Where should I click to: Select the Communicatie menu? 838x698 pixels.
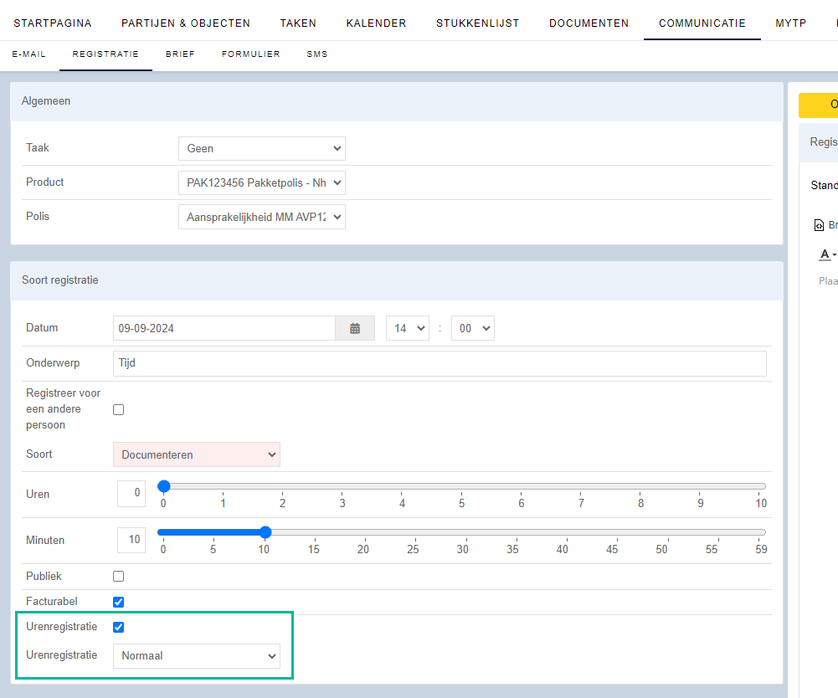pyautogui.click(x=702, y=23)
